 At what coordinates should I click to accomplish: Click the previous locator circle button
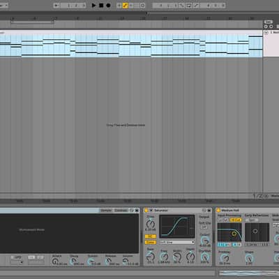coord(266,27)
